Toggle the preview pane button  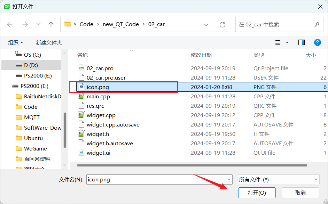click(302, 43)
